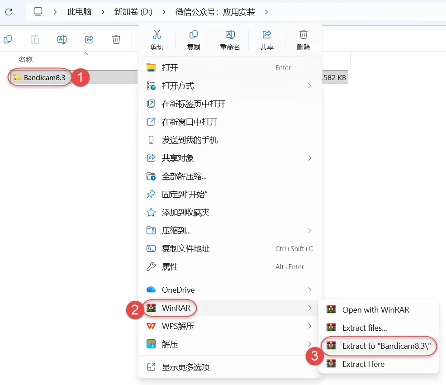Viewport: 446px width, 385px height.
Task: Expand the chevron after 新加卷 (D:)
Action: [x=164, y=12]
